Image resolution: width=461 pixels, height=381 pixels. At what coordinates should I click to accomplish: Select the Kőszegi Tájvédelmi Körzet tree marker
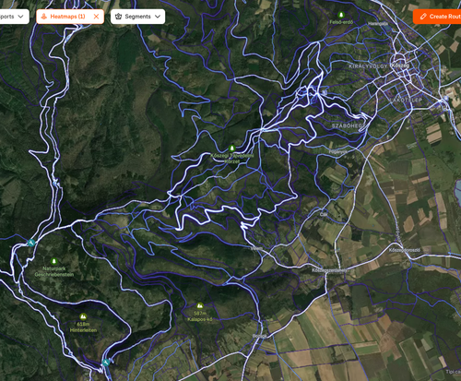tap(232, 149)
